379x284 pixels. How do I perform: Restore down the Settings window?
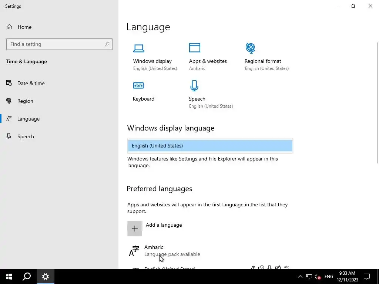pyautogui.click(x=353, y=6)
